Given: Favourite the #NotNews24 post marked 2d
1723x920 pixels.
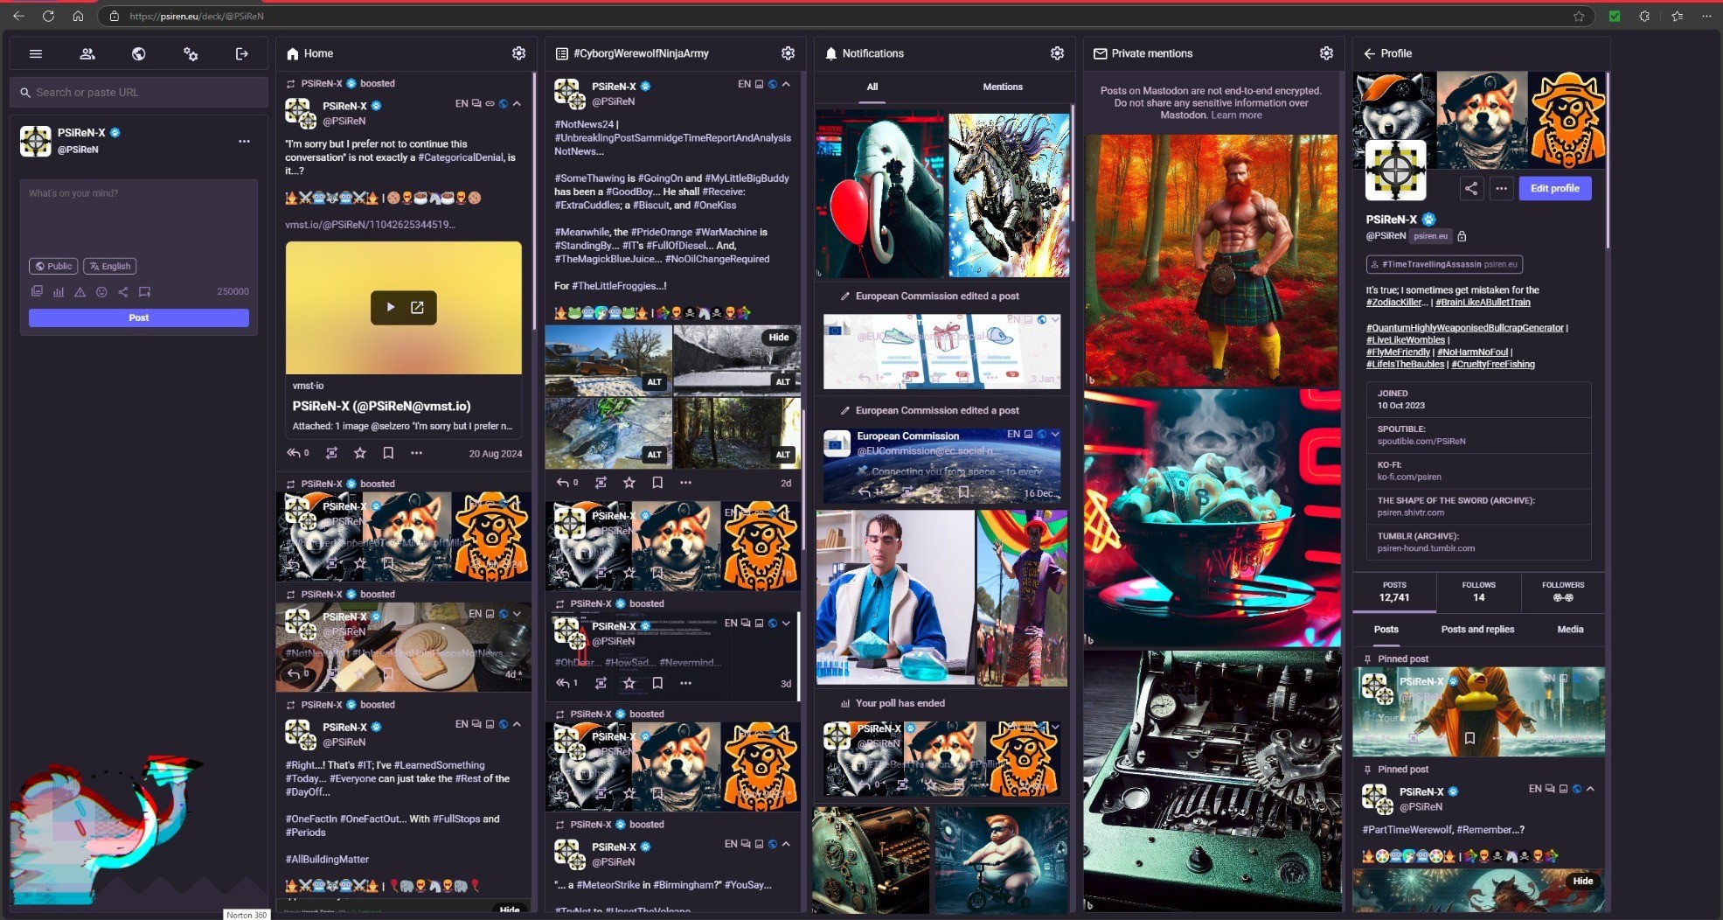Looking at the screenshot, I should [x=629, y=483].
